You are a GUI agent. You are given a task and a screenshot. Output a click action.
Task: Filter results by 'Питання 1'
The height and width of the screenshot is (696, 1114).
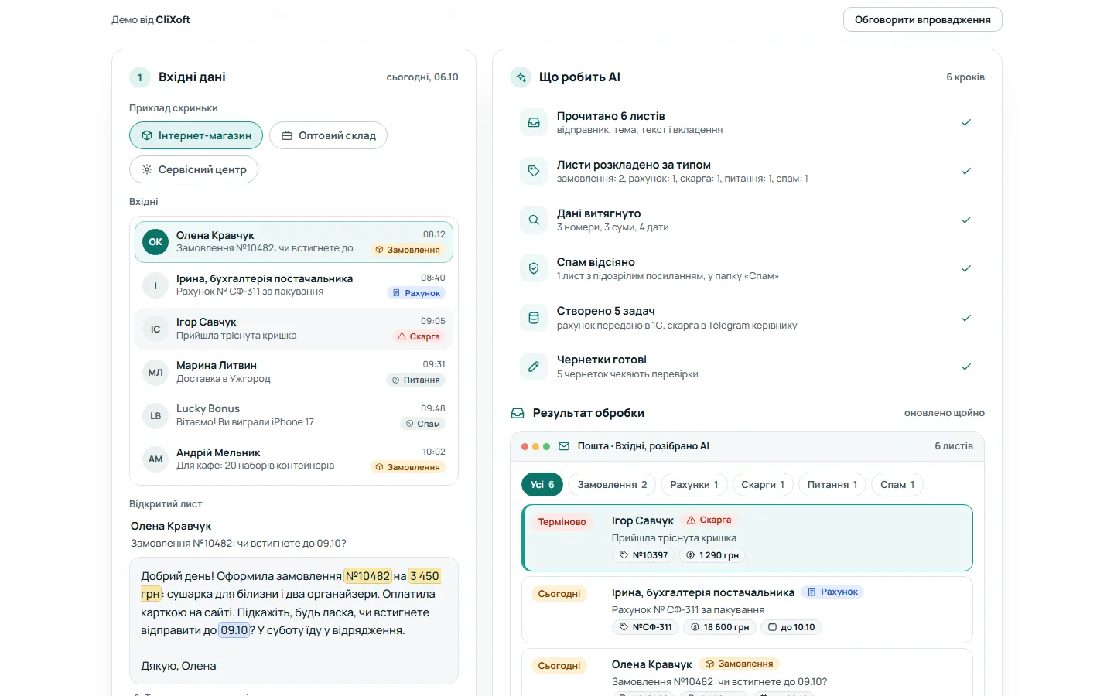coord(832,485)
